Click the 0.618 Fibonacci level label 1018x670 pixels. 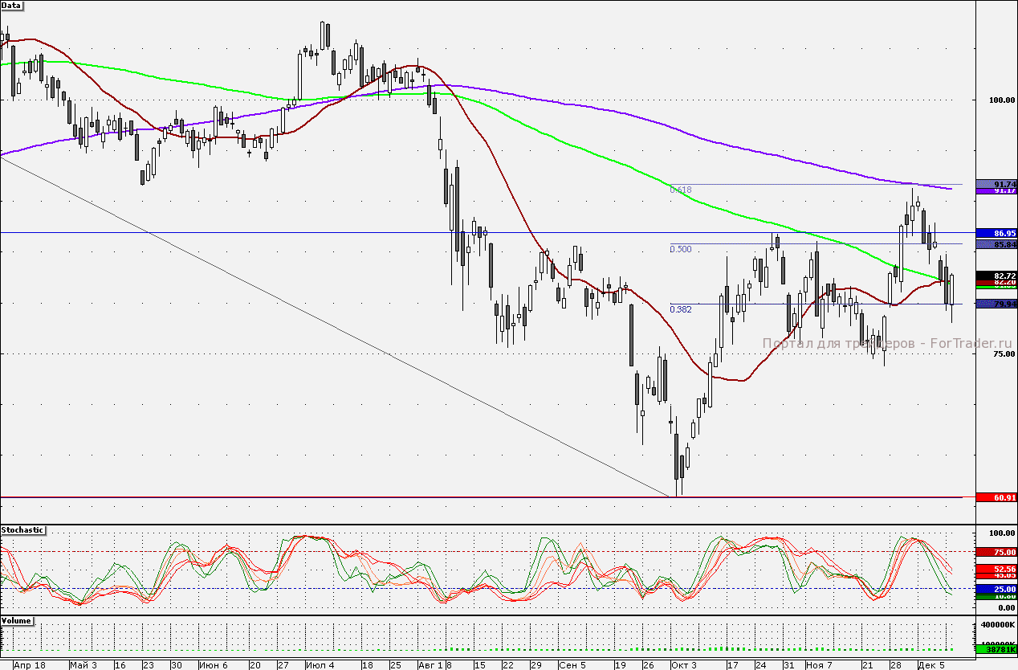point(681,190)
